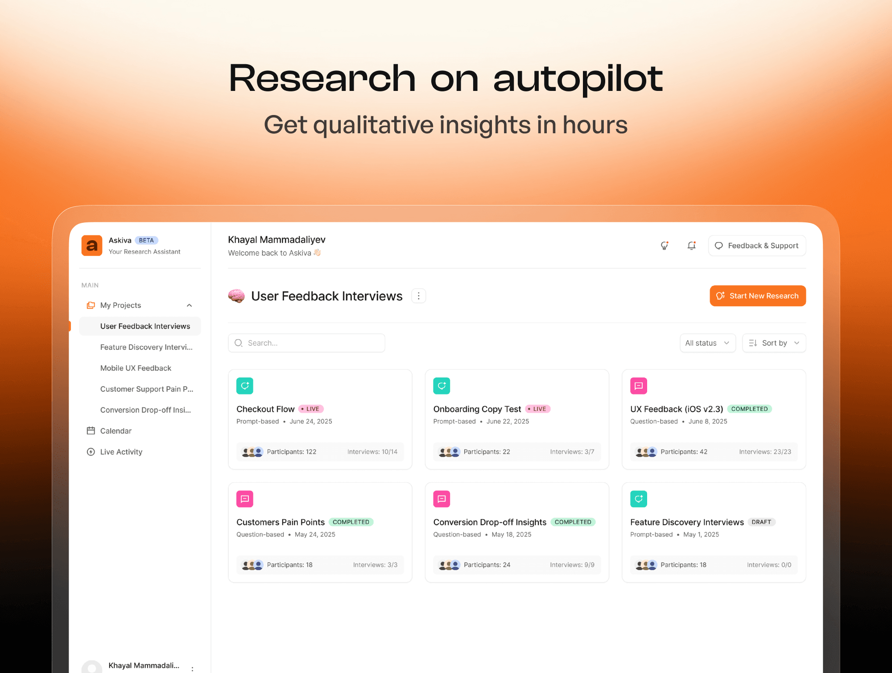Select Mobile UX Feedback project
This screenshot has width=892, height=673.
click(136, 368)
